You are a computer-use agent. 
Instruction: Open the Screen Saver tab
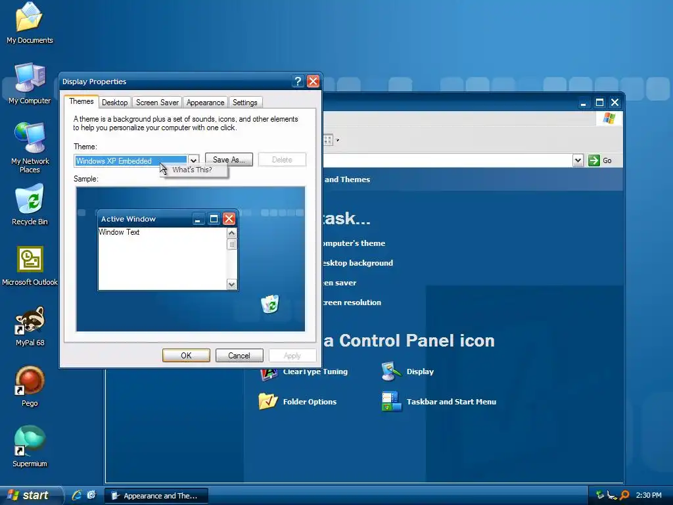pyautogui.click(x=157, y=102)
